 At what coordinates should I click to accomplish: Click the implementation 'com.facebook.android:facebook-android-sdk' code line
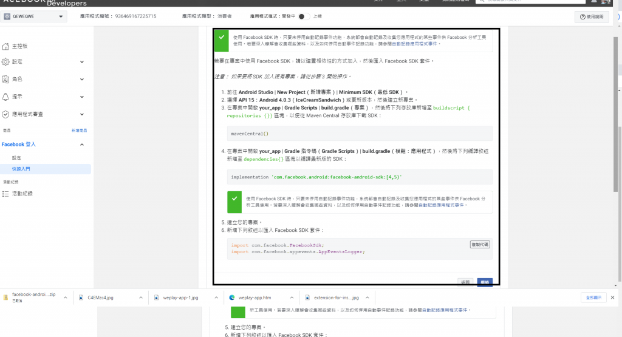pyautogui.click(x=316, y=177)
